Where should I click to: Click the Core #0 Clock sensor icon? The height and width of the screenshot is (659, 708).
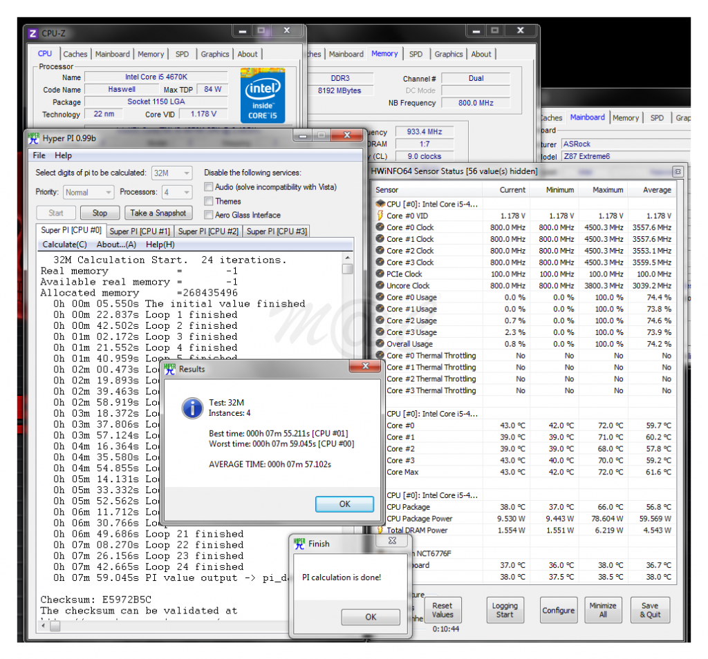pos(380,227)
